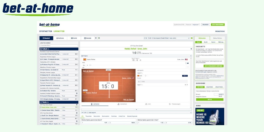This screenshot has height=132, width=264.
Task: Click the small chart icon under the Isner flag
Action: pyautogui.click(x=188, y=63)
